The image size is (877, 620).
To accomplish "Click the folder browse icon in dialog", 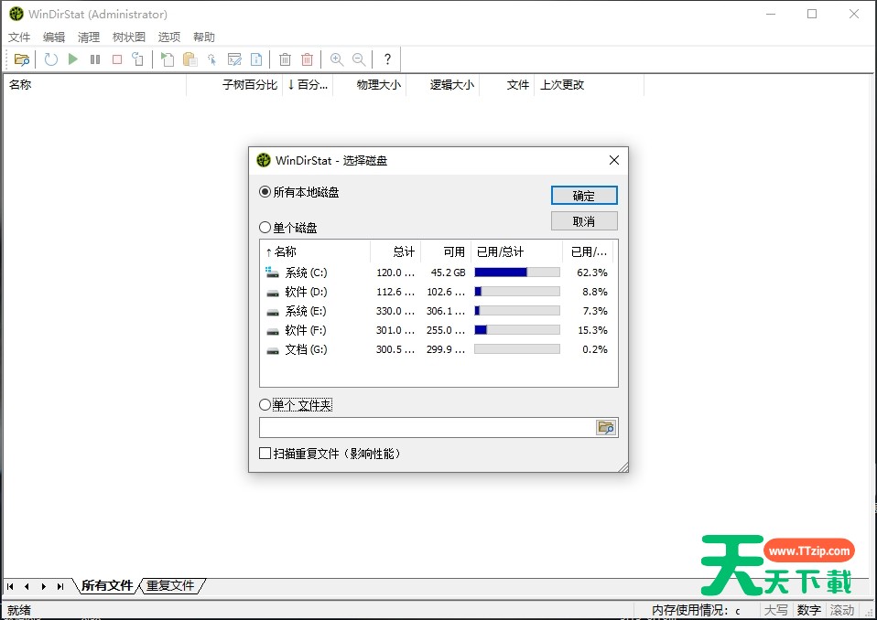I will [x=606, y=428].
